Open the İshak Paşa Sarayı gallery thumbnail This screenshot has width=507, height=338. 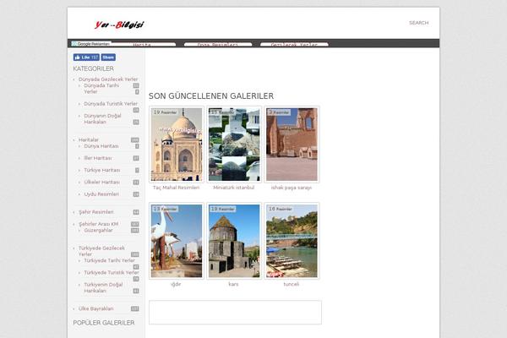[x=292, y=144]
